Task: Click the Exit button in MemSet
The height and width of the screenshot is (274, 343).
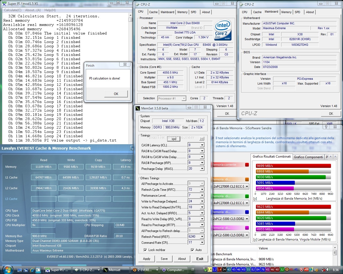Action: pyautogui.click(x=200, y=259)
